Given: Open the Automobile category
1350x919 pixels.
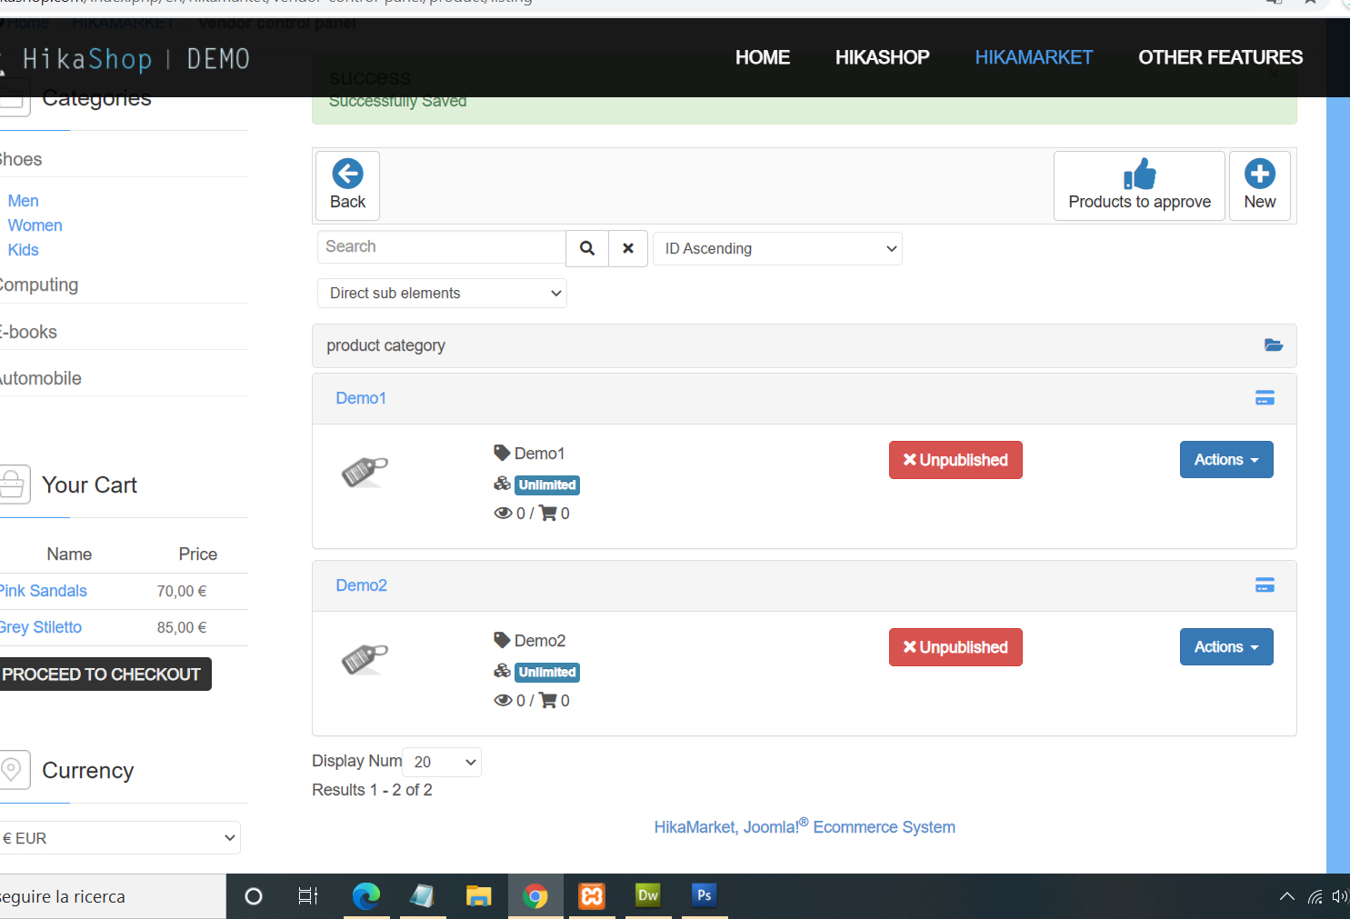Looking at the screenshot, I should pyautogui.click(x=40, y=378).
